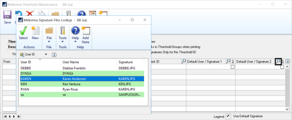Click the folder icon in Threshold Maintenance toolbar
The width and height of the screenshot is (292, 120).
[55, 14]
